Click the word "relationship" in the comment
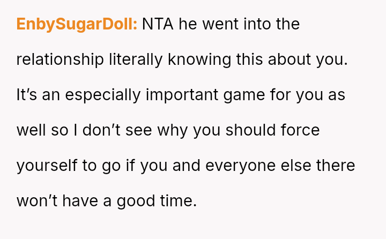Screen dimensions: 386x239 pyautogui.click(x=60, y=60)
